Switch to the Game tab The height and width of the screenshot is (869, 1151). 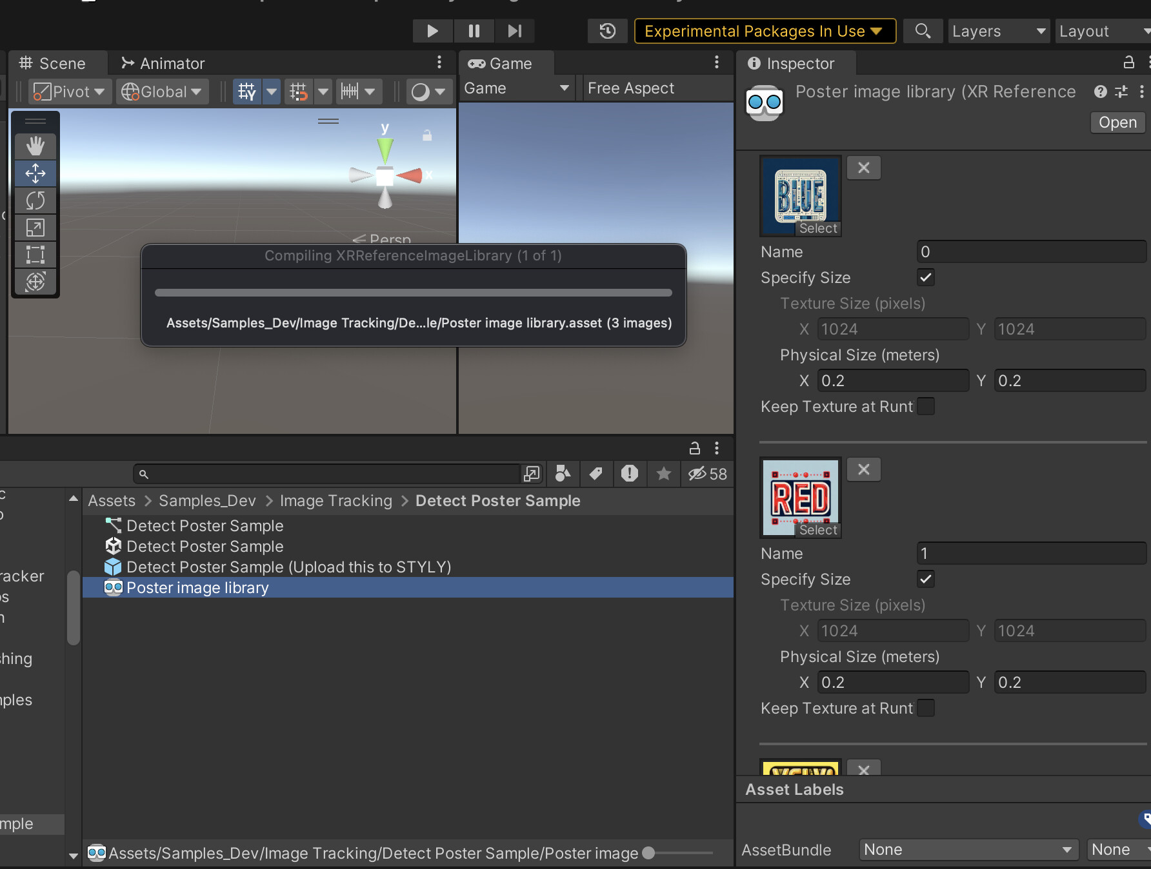tap(505, 63)
